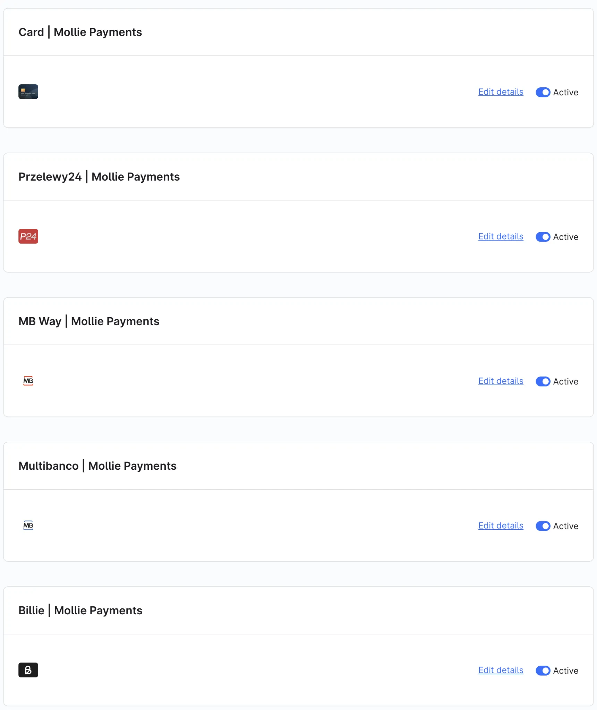
Task: Toggle Przelewy24 active switch off
Action: 543,237
